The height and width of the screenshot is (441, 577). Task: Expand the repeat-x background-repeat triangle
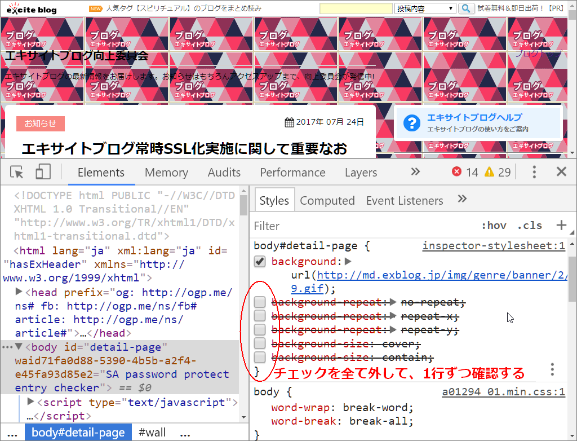coord(393,316)
